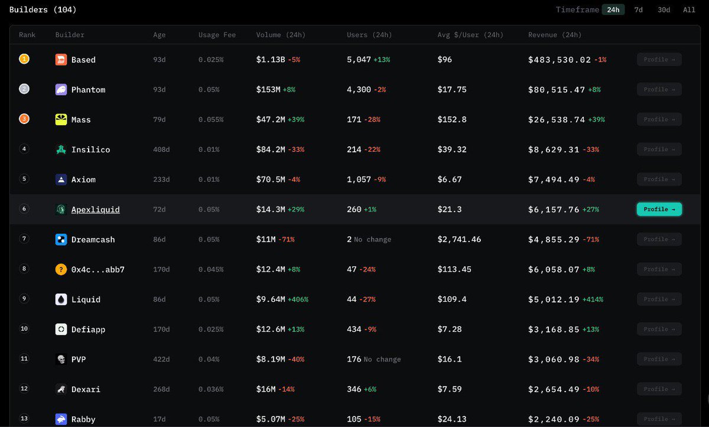Switch timeframe to 30d
Image resolution: width=709 pixels, height=427 pixels.
point(664,10)
